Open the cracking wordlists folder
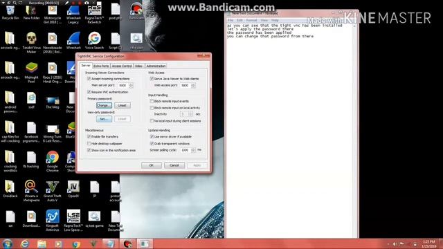Image resolution: width=443 pixels, height=249 pixels. (10, 161)
